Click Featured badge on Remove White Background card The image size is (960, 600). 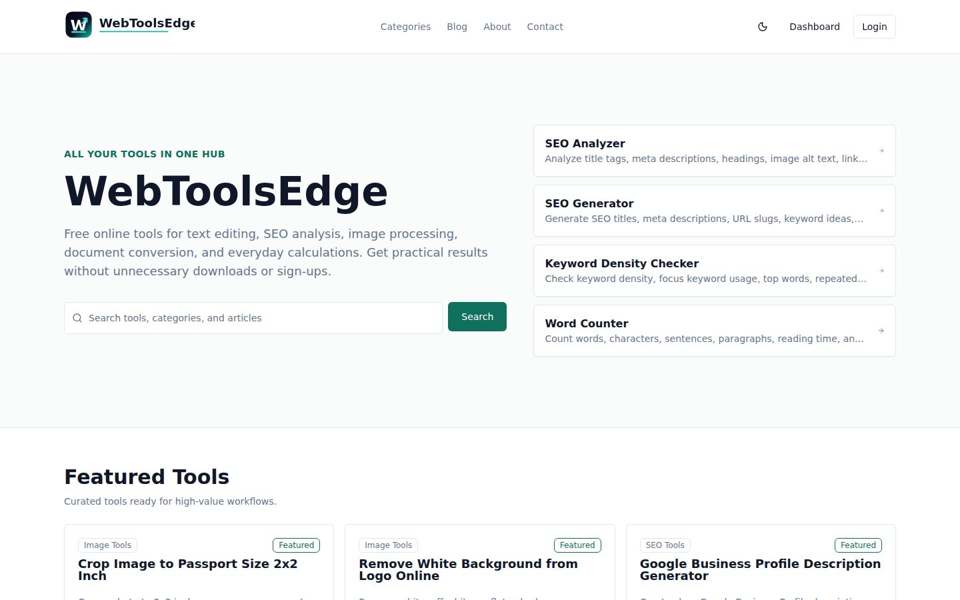click(x=577, y=545)
